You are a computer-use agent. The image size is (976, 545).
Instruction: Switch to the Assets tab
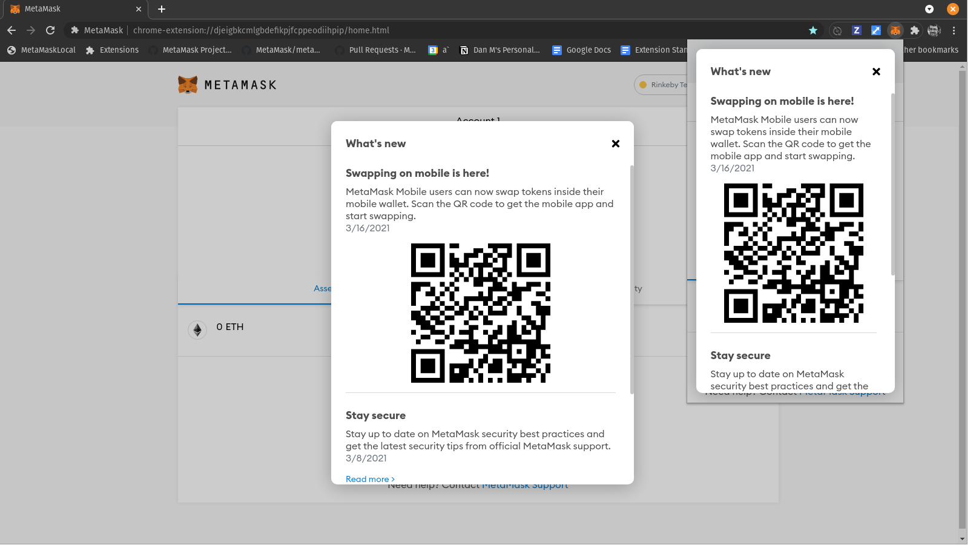[x=322, y=289]
